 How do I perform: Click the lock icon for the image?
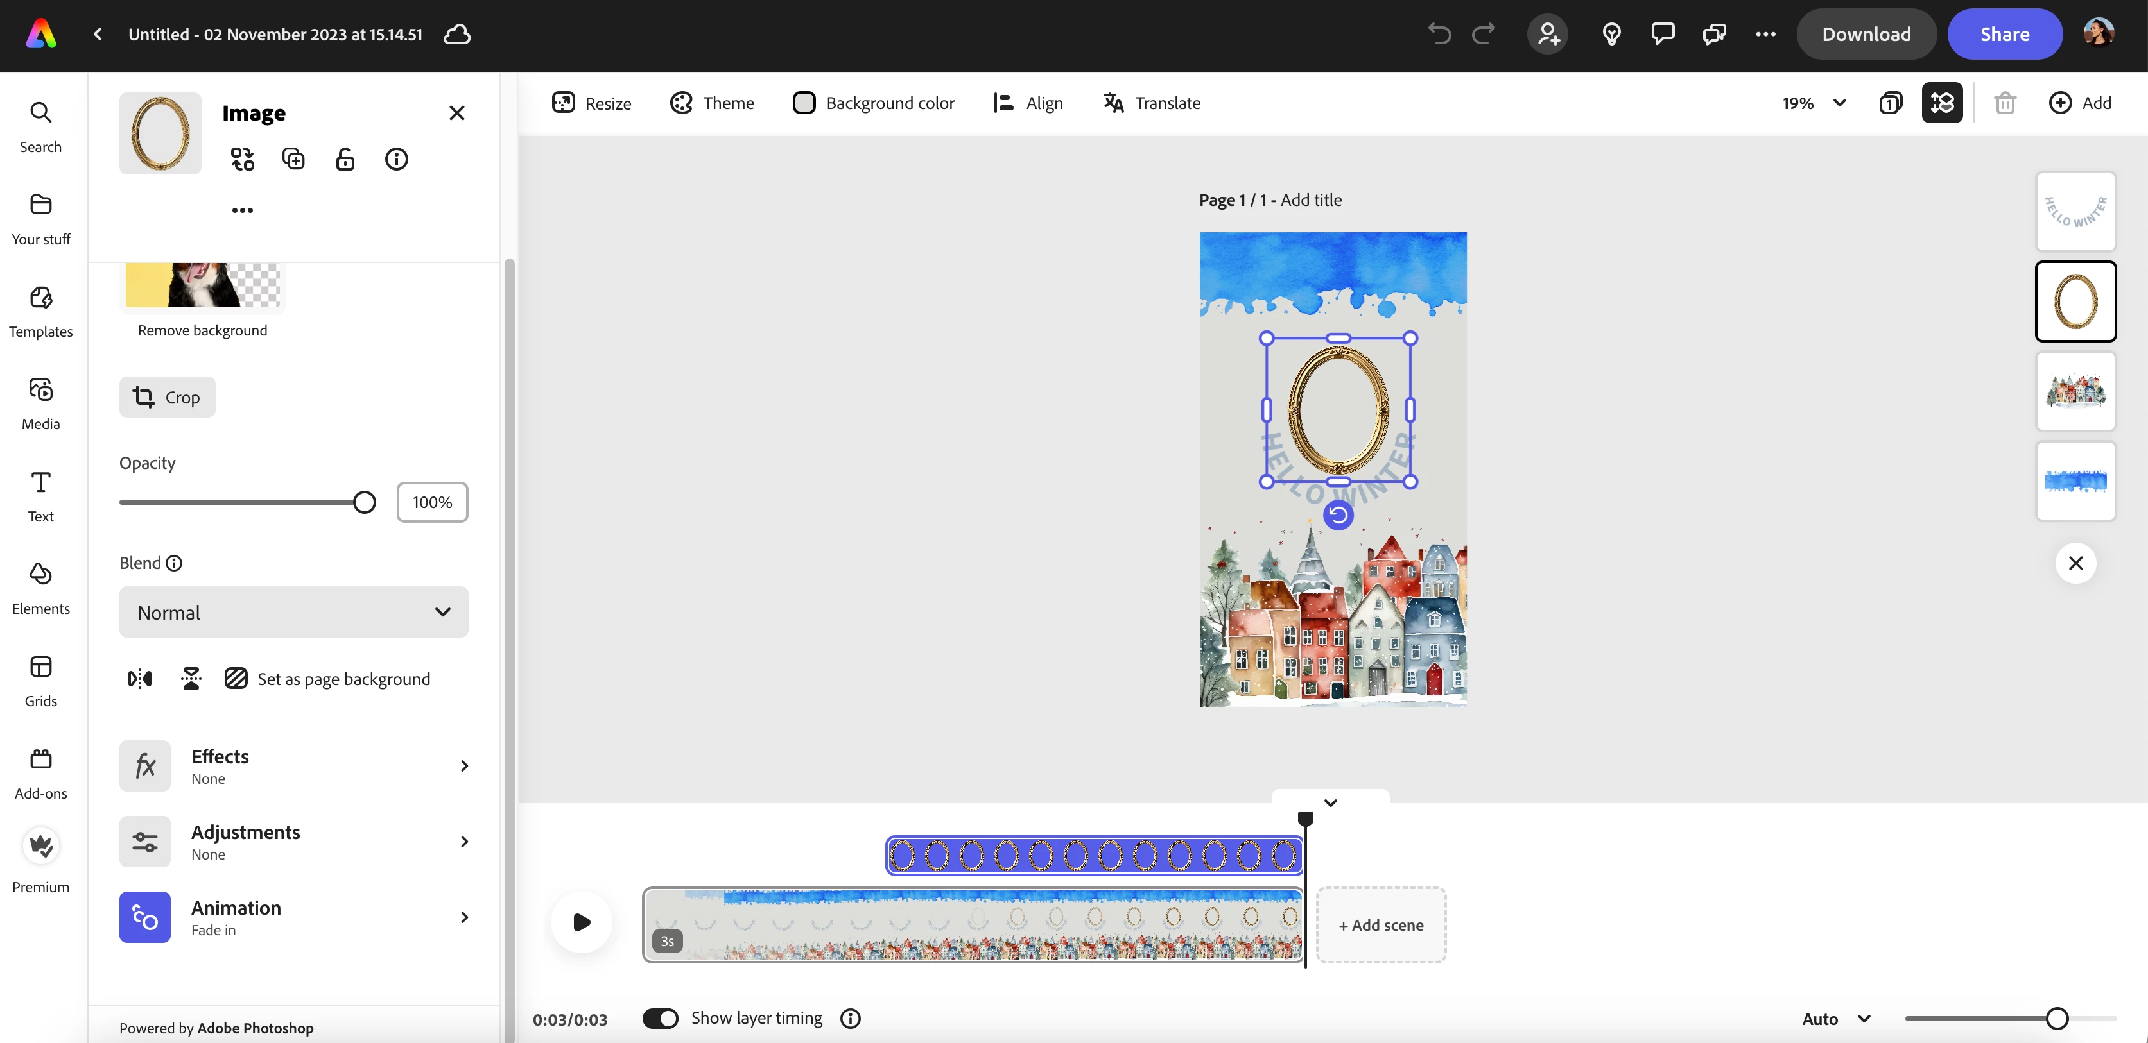pyautogui.click(x=345, y=159)
